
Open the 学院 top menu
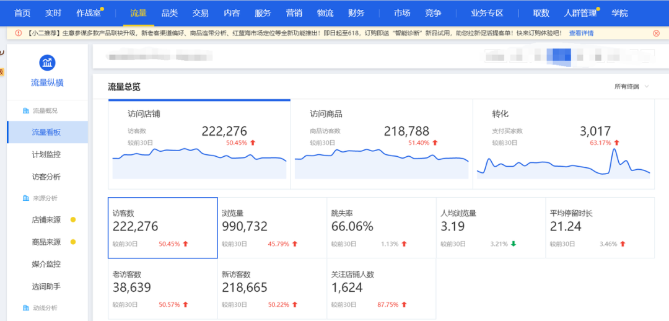click(x=619, y=13)
